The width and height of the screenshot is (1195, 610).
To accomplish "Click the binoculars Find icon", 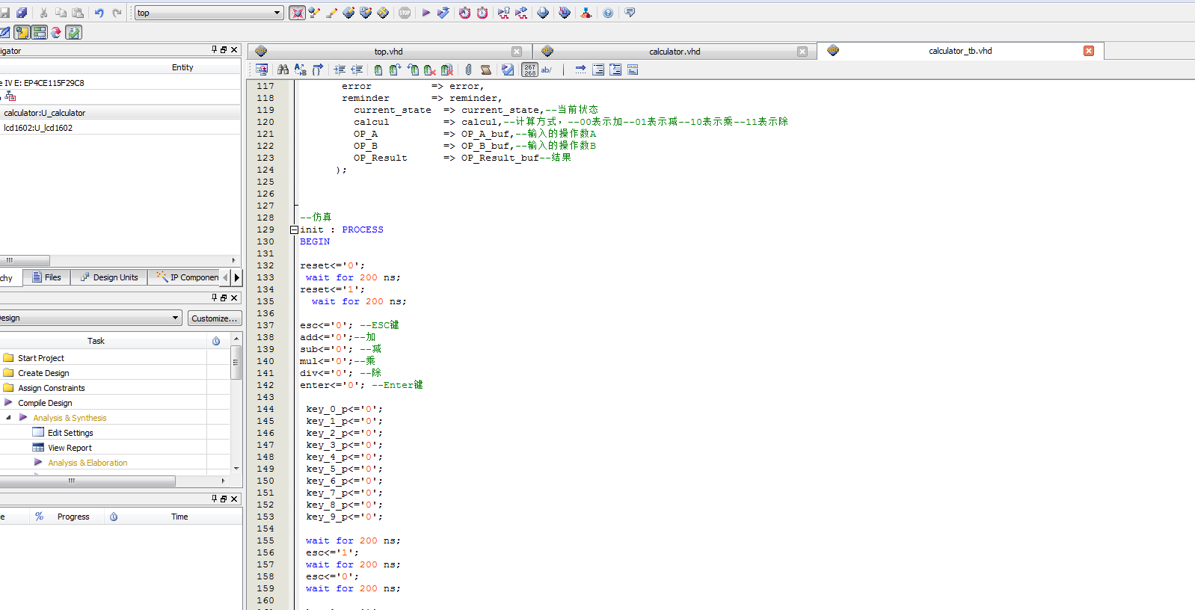I will click(x=283, y=70).
